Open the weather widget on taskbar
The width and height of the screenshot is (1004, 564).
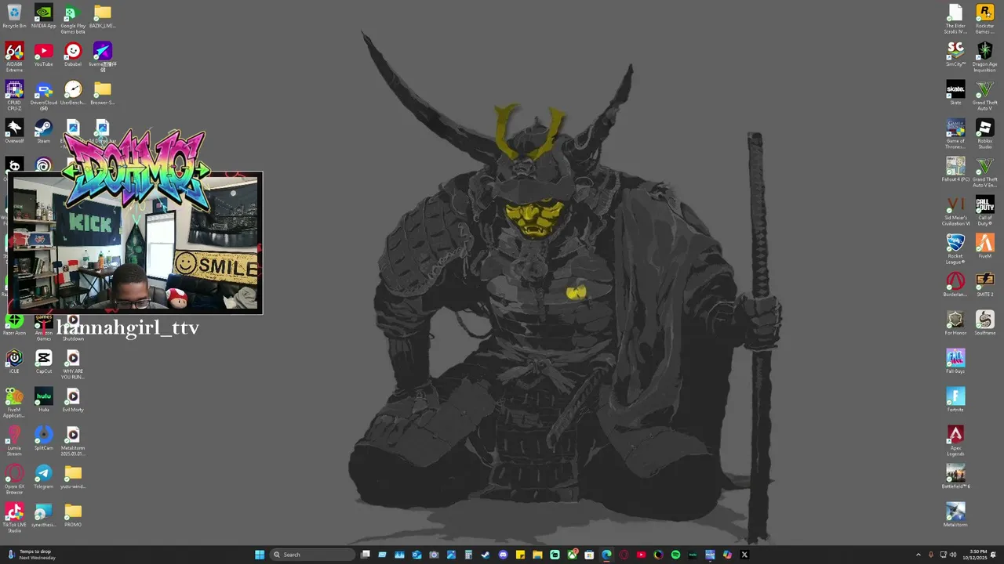tap(31, 555)
